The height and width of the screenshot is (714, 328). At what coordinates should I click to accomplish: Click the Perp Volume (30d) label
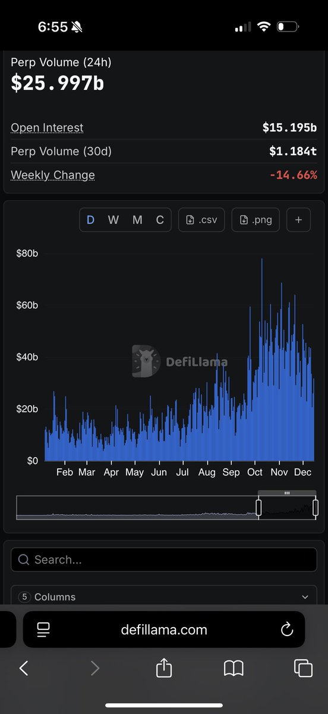(x=61, y=151)
